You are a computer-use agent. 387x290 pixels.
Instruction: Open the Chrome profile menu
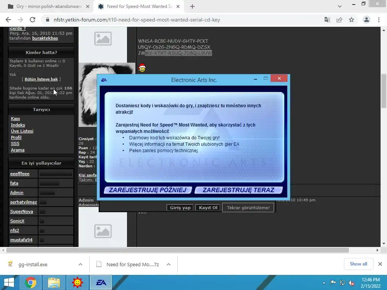click(x=367, y=20)
